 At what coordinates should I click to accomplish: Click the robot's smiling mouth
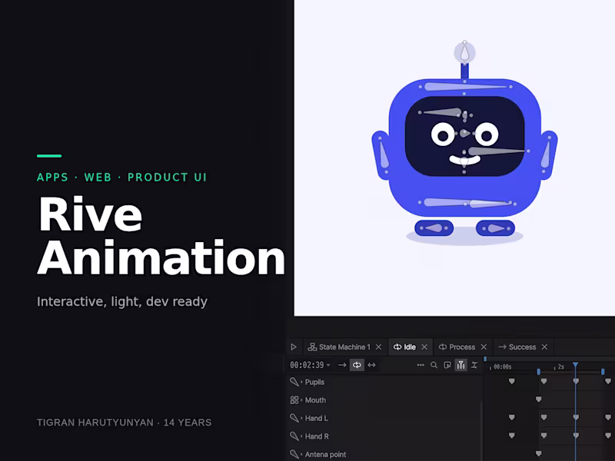coord(465,161)
